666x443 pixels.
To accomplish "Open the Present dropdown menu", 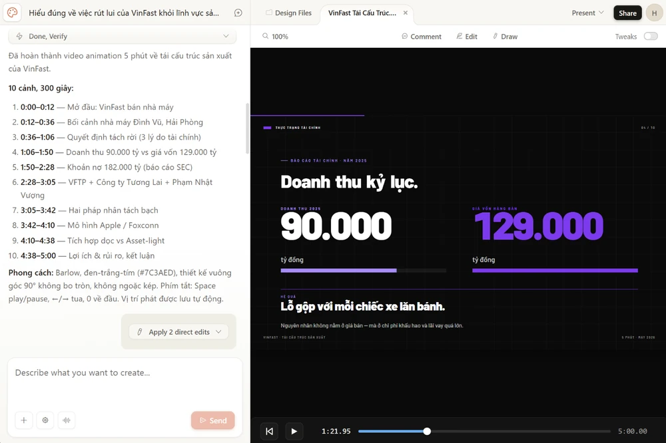I will pyautogui.click(x=587, y=13).
